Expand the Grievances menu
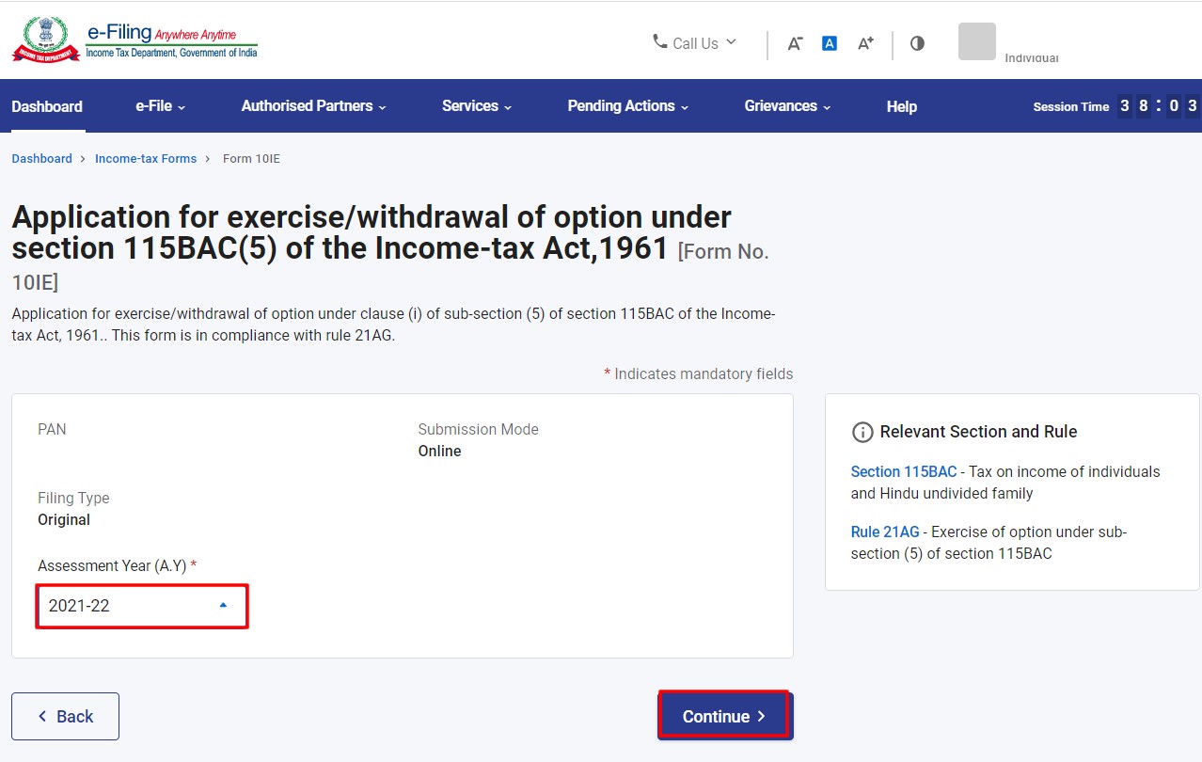This screenshot has height=762, width=1202. click(x=788, y=106)
